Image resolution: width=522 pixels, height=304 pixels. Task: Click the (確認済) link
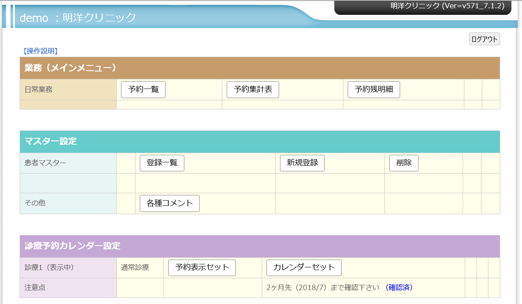(x=399, y=287)
